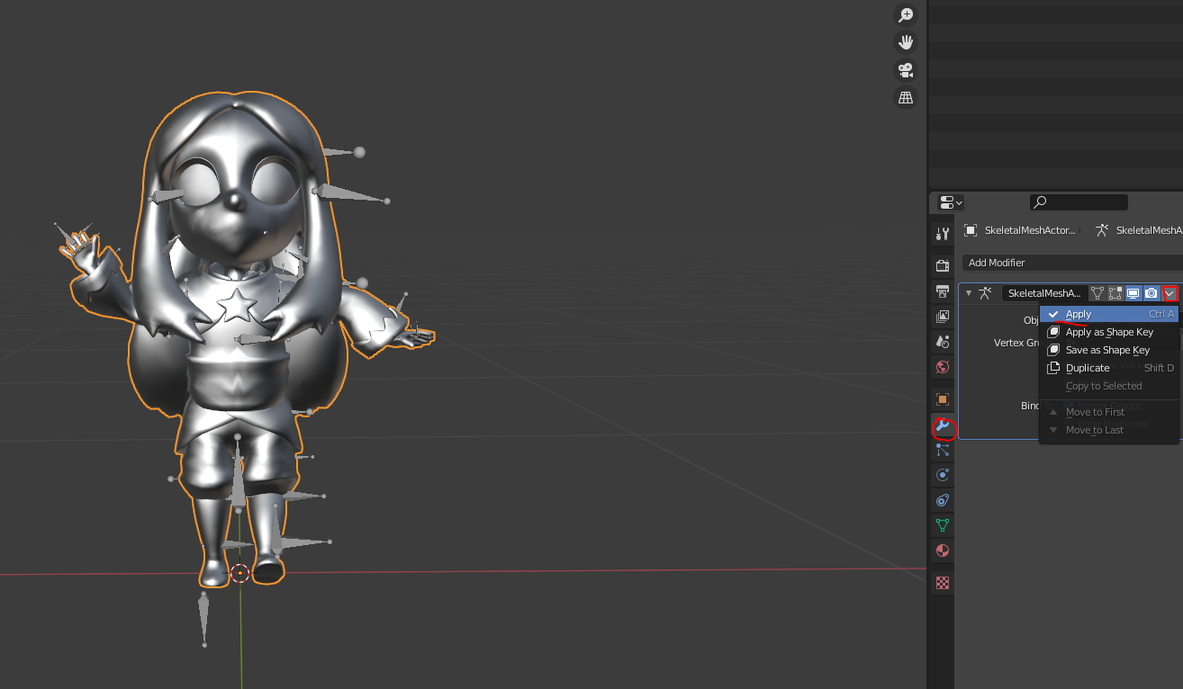Open the Object Constraints properties tab
This screenshot has height=689, width=1183.
tap(943, 500)
